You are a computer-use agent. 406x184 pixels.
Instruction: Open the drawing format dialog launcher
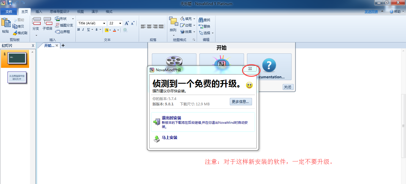(x=194, y=40)
